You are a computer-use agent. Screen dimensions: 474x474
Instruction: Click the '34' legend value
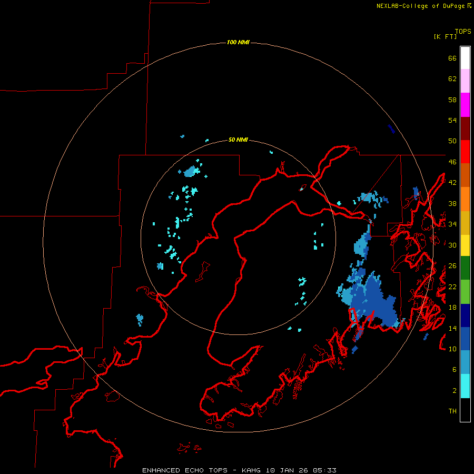coord(452,224)
